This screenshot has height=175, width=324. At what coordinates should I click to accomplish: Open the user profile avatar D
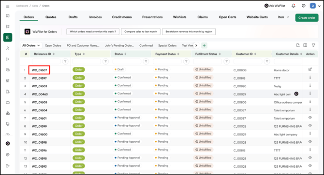point(312,6)
